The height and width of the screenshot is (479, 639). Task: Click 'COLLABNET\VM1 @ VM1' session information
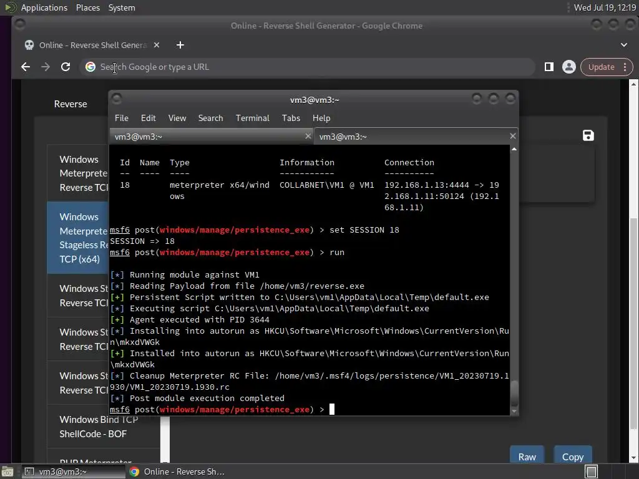click(327, 185)
